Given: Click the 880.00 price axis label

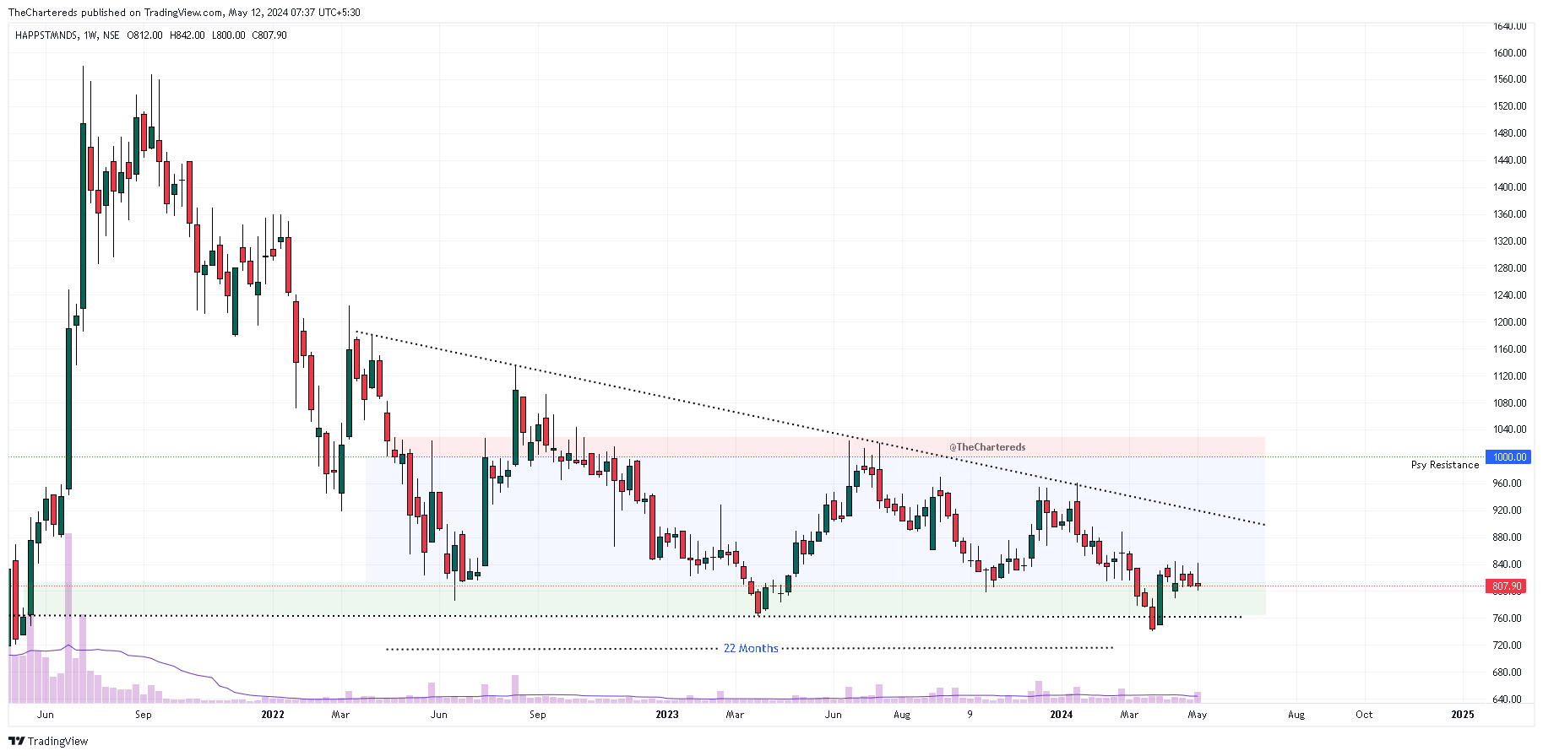Looking at the screenshot, I should click(x=1508, y=537).
